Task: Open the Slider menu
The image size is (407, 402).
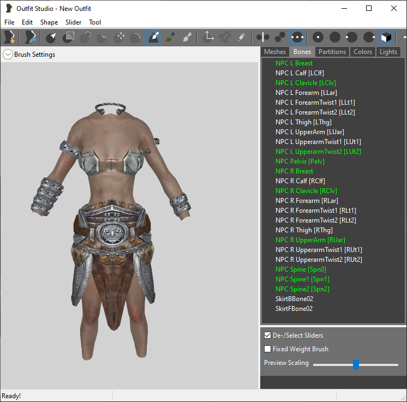Action: tap(73, 22)
